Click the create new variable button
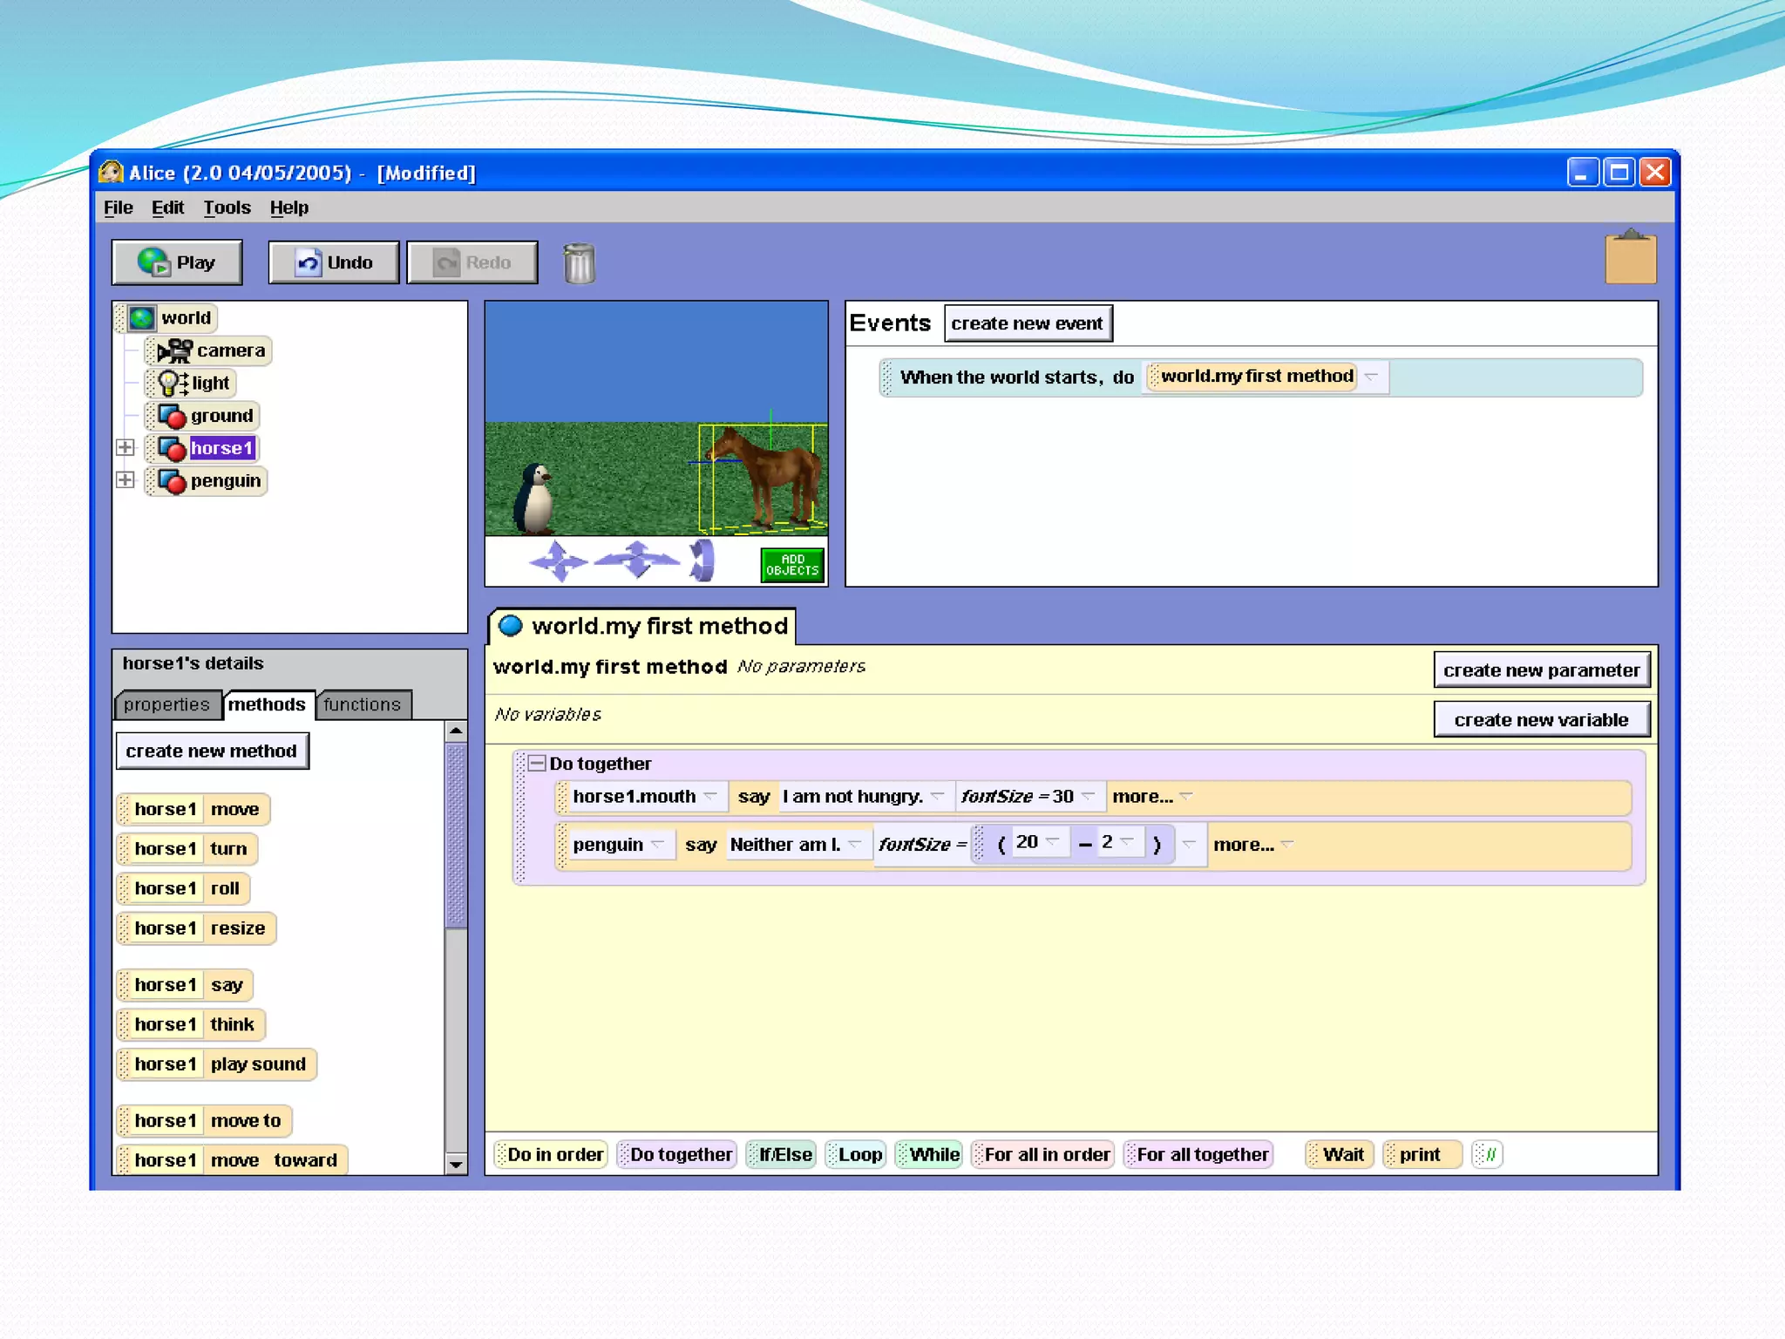 [x=1540, y=720]
